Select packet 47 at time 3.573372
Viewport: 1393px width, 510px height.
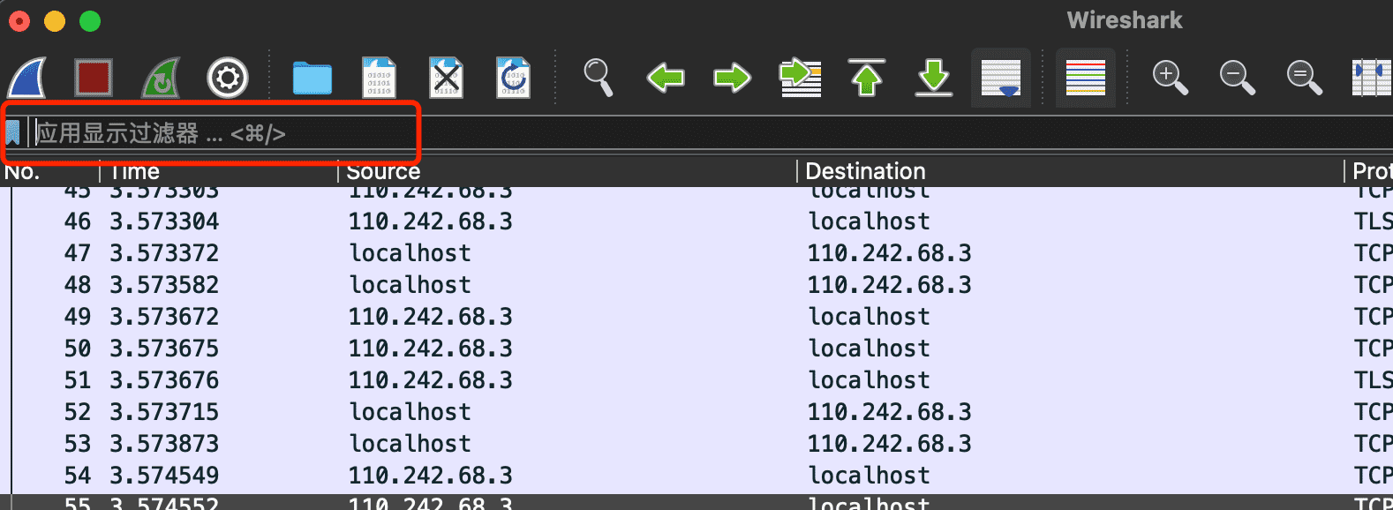pyautogui.click(x=696, y=253)
